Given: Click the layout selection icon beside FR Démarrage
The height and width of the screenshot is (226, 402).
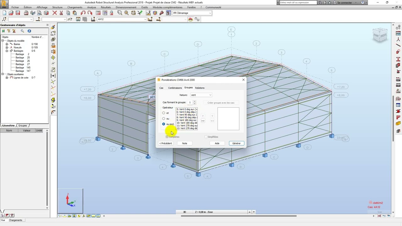Looking at the screenshot, I should (169, 13).
